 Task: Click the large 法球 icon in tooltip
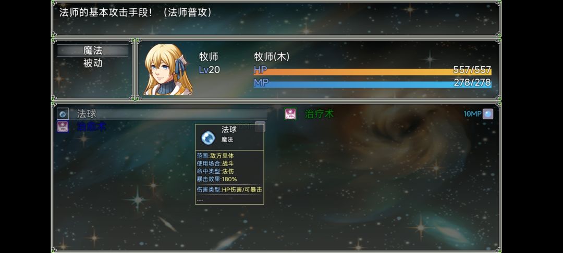pyautogui.click(x=208, y=137)
